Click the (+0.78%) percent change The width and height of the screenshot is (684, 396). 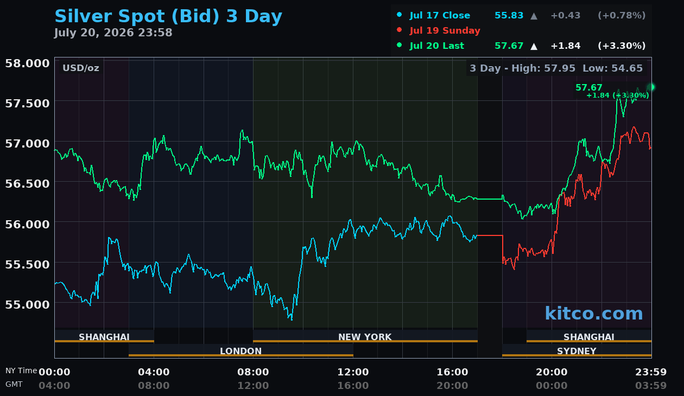(622, 15)
